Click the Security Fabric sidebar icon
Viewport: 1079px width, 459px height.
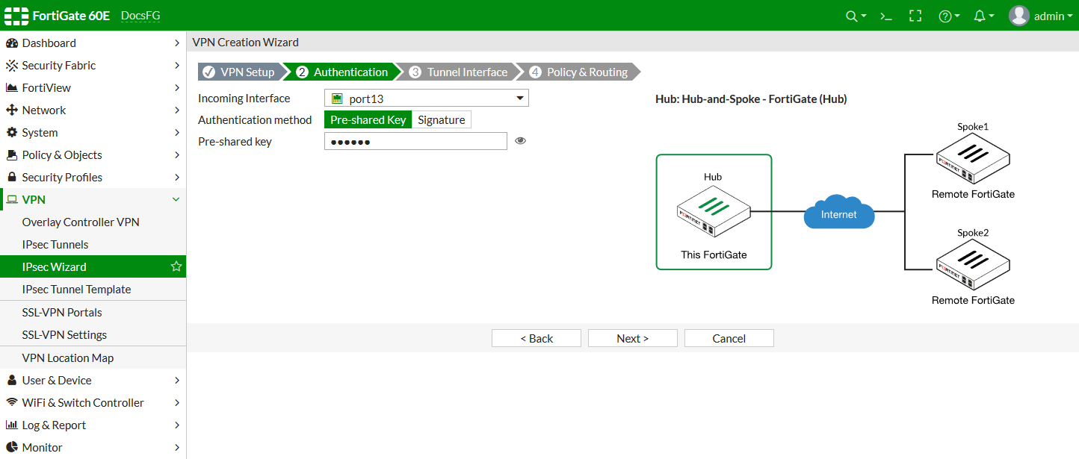point(13,65)
